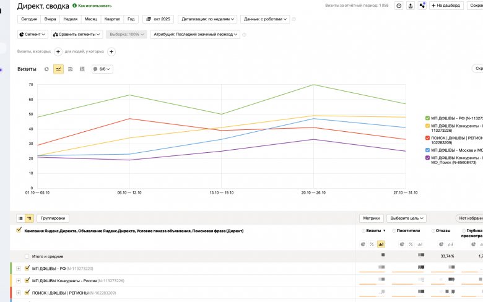This screenshot has height=302, width=483.
Task: Add visit condition with plus button
Action: coord(58,52)
